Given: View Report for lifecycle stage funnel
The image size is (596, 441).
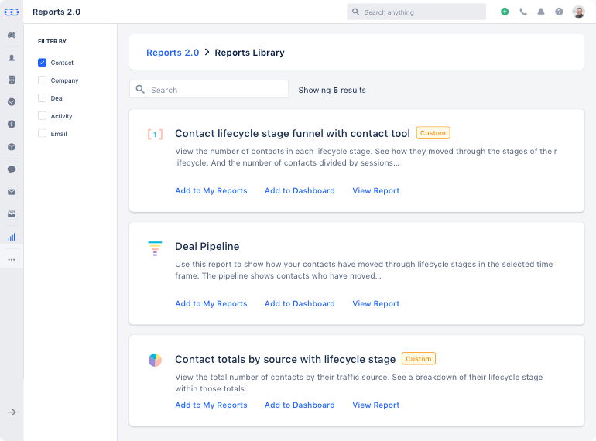Looking at the screenshot, I should pyautogui.click(x=375, y=190).
